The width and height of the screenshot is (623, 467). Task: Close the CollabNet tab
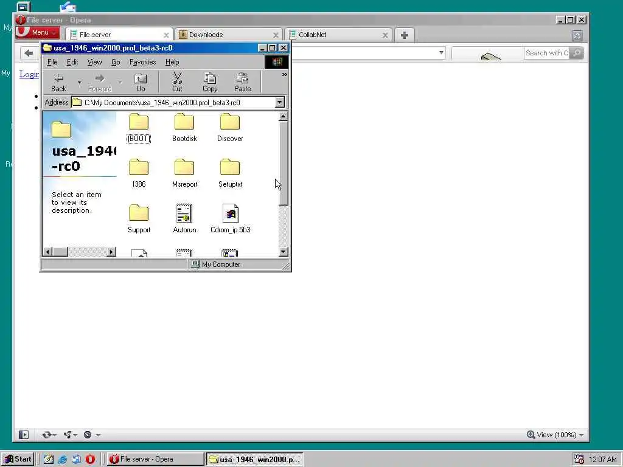pyautogui.click(x=385, y=35)
